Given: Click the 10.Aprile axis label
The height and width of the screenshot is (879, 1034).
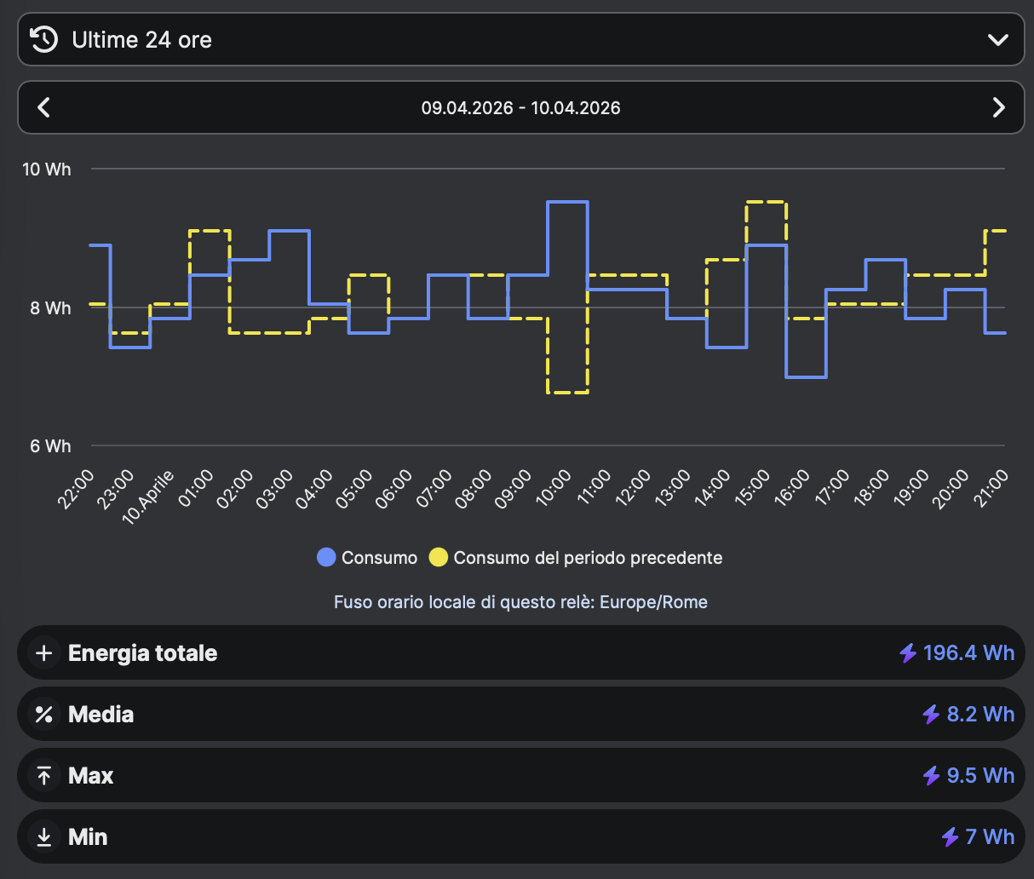Looking at the screenshot, I should coord(148,497).
